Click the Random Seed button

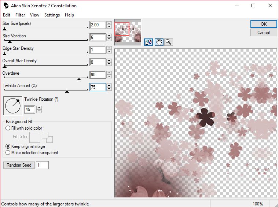(19, 165)
